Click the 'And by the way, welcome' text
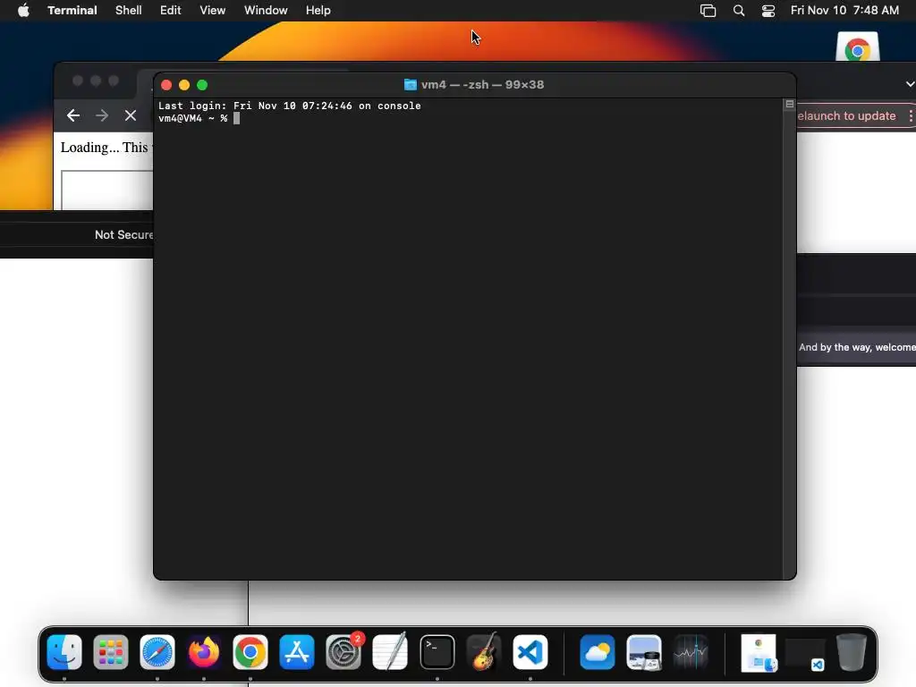Screen dimensions: 916x687 point(857,347)
